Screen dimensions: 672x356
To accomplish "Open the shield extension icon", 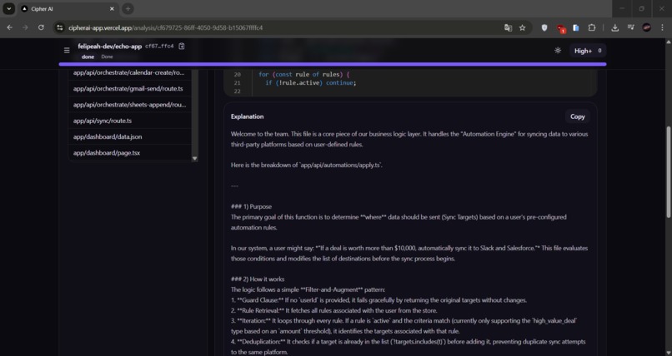I will click(x=544, y=27).
